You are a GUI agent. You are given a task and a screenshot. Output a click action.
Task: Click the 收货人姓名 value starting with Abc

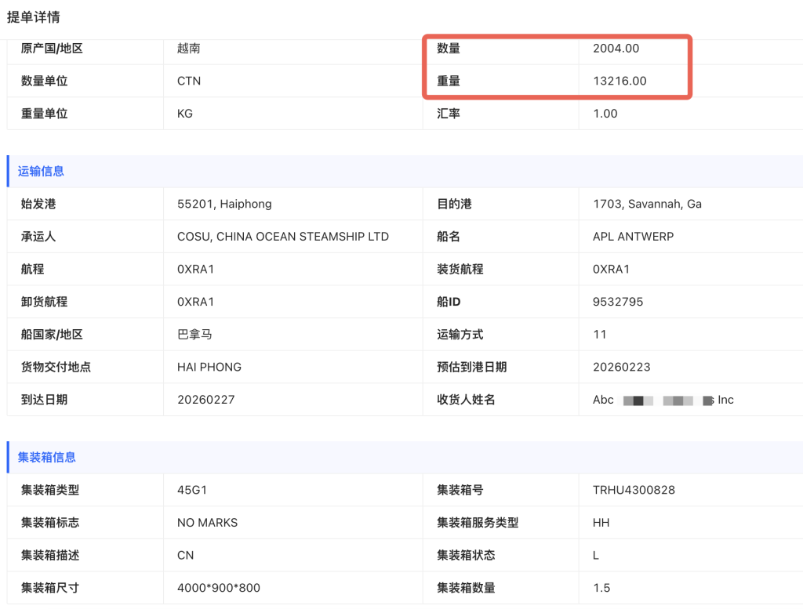point(663,400)
